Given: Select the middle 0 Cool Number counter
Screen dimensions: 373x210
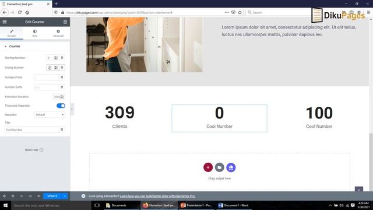Looking at the screenshot, I should coord(219,118).
